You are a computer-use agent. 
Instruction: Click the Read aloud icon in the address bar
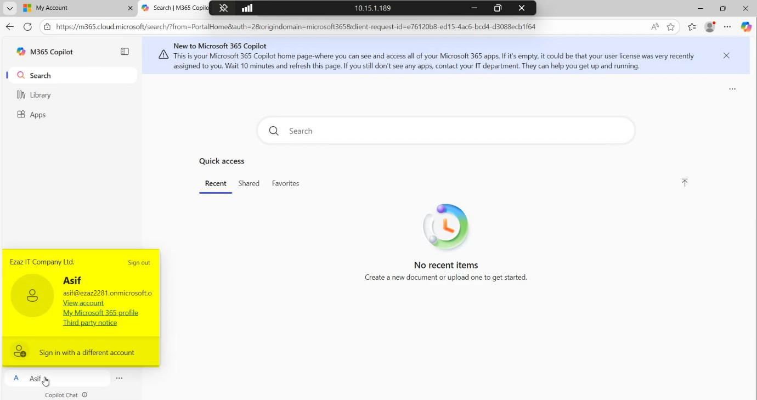click(655, 26)
